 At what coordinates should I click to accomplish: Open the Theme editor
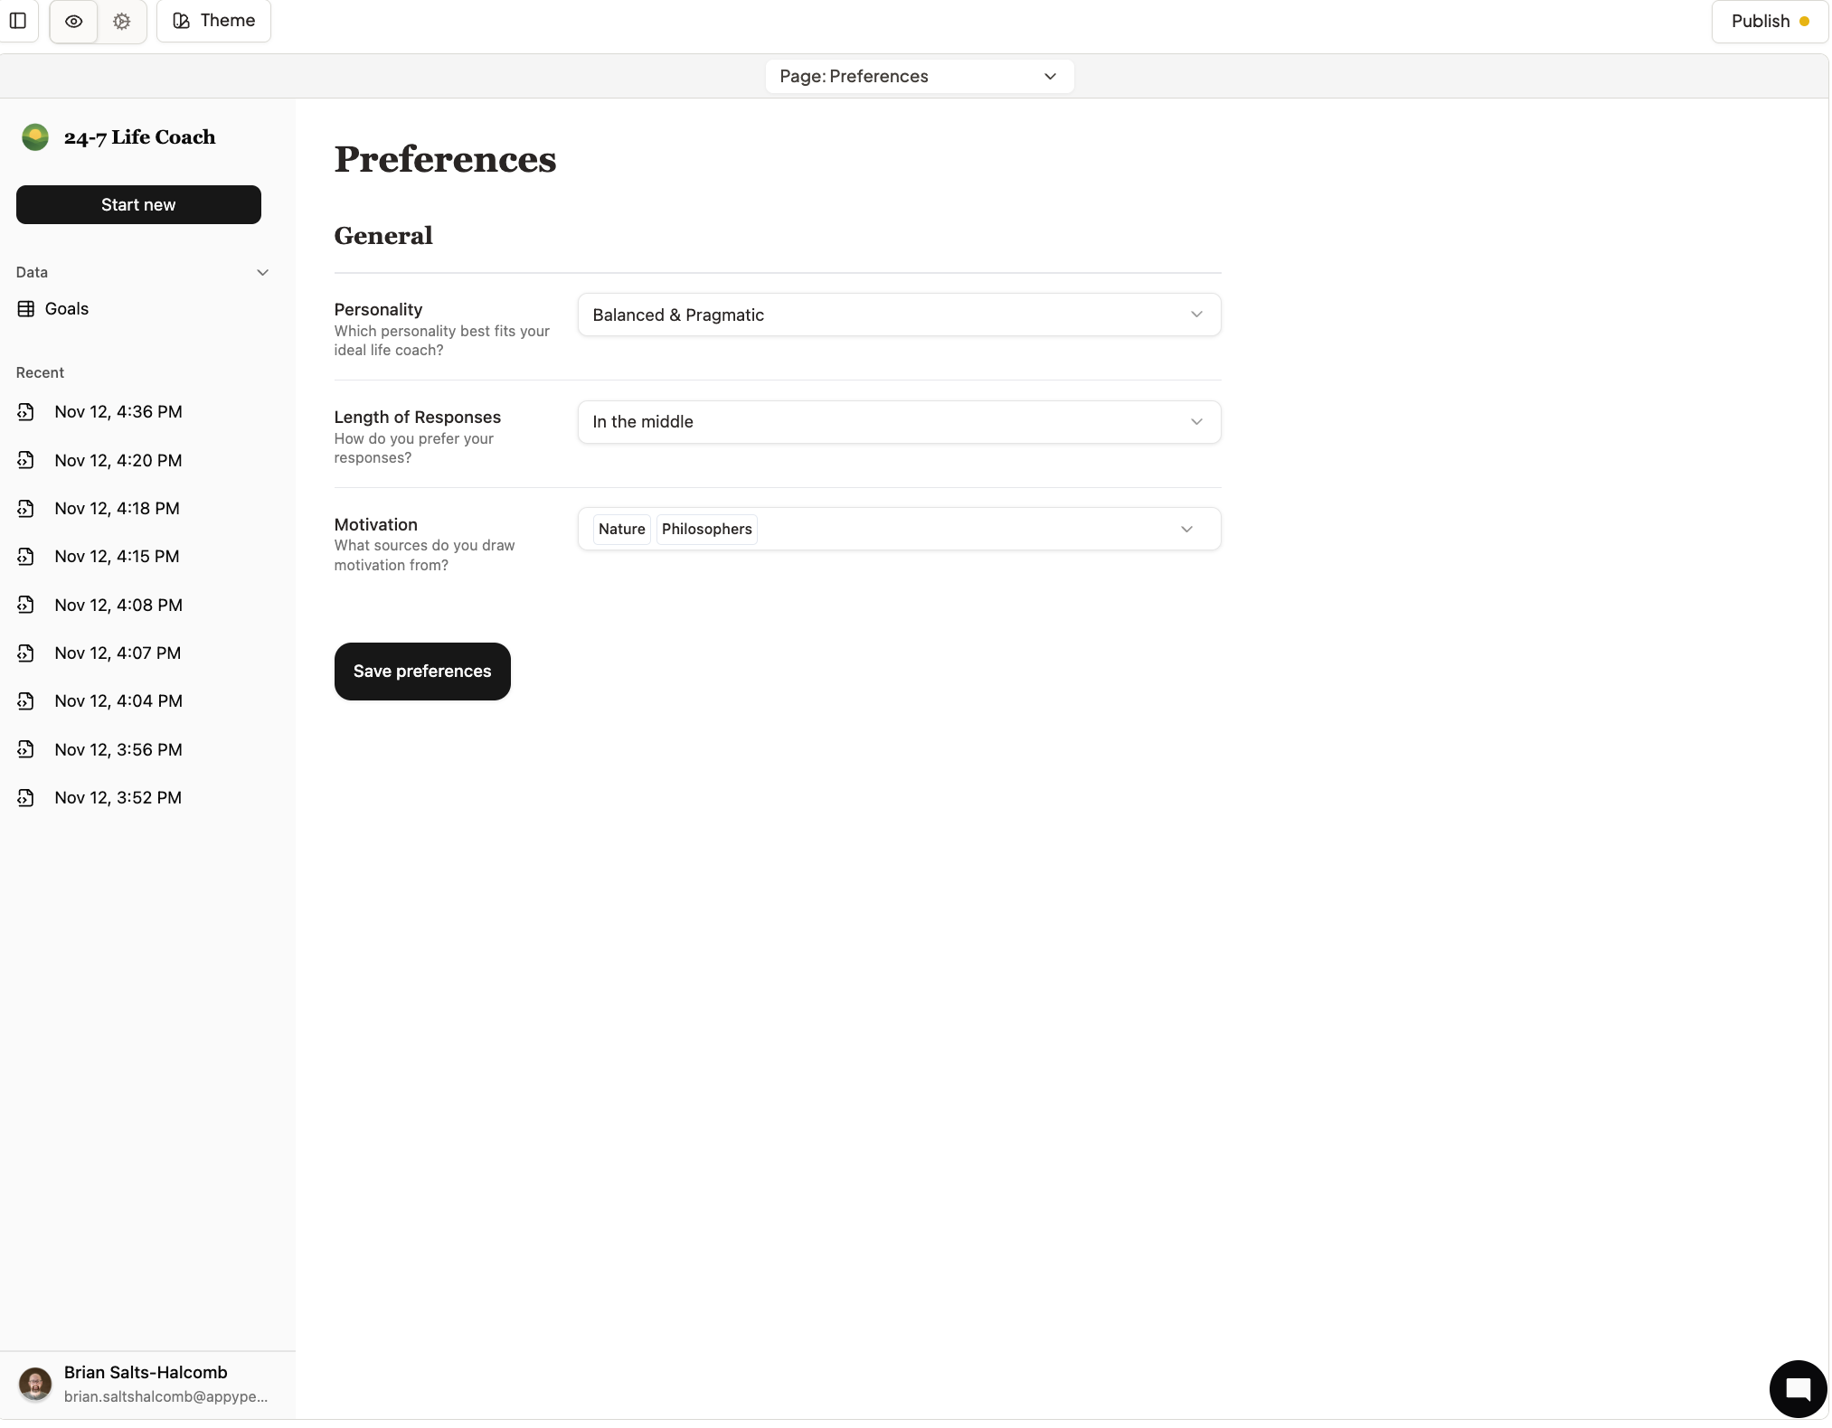[213, 21]
